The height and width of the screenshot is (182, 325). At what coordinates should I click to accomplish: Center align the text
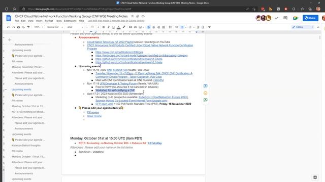[153, 27]
